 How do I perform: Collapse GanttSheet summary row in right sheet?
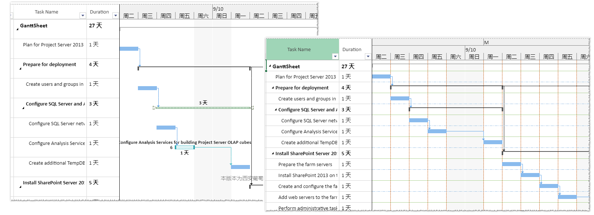coord(270,66)
